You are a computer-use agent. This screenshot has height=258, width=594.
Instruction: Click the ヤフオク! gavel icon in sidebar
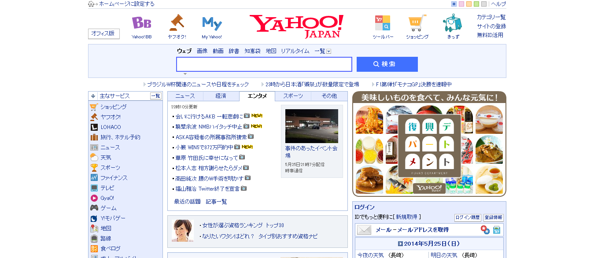pos(94,117)
